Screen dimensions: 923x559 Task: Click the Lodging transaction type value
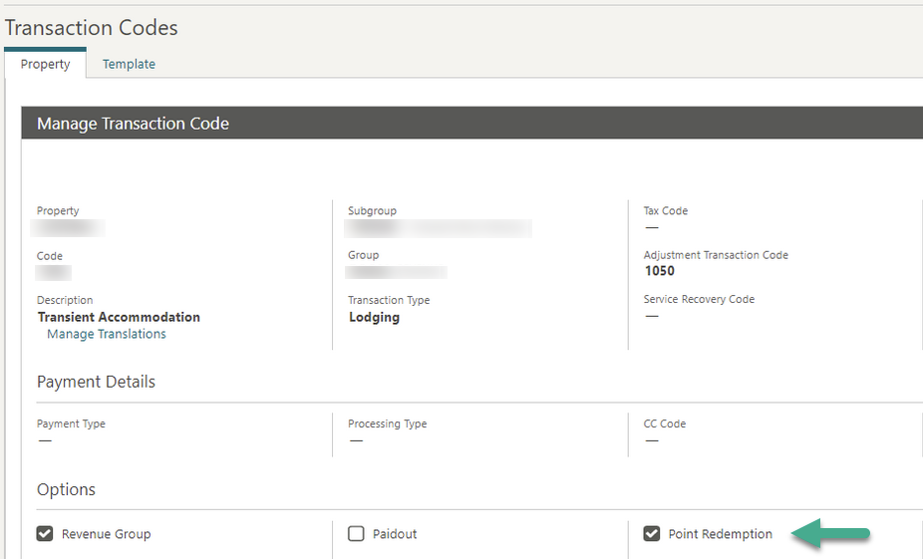point(375,317)
